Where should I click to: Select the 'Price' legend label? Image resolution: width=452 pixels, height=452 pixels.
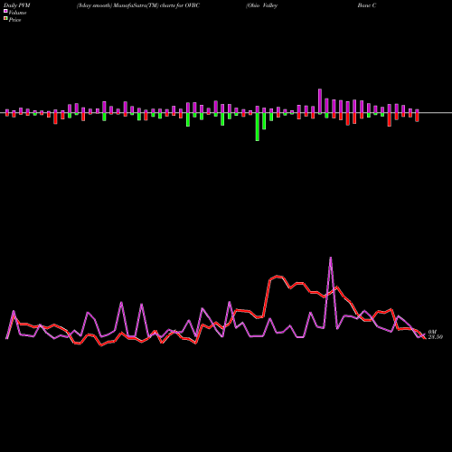coord(14,20)
